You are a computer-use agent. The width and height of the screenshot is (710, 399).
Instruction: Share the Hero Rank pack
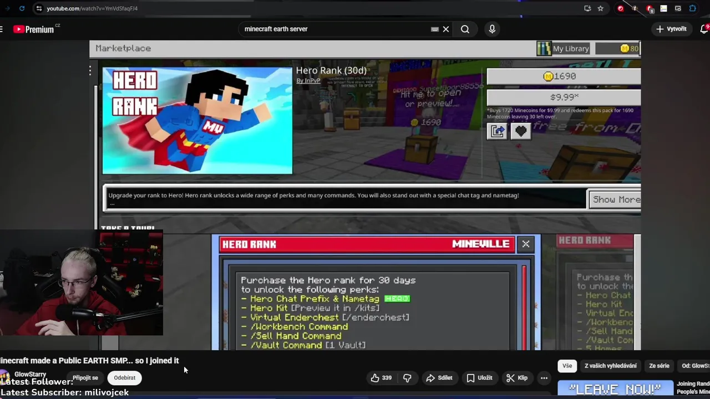pos(498,131)
